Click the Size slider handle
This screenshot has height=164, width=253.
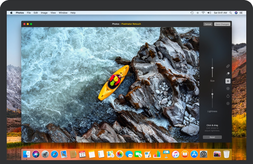(x=212, y=68)
